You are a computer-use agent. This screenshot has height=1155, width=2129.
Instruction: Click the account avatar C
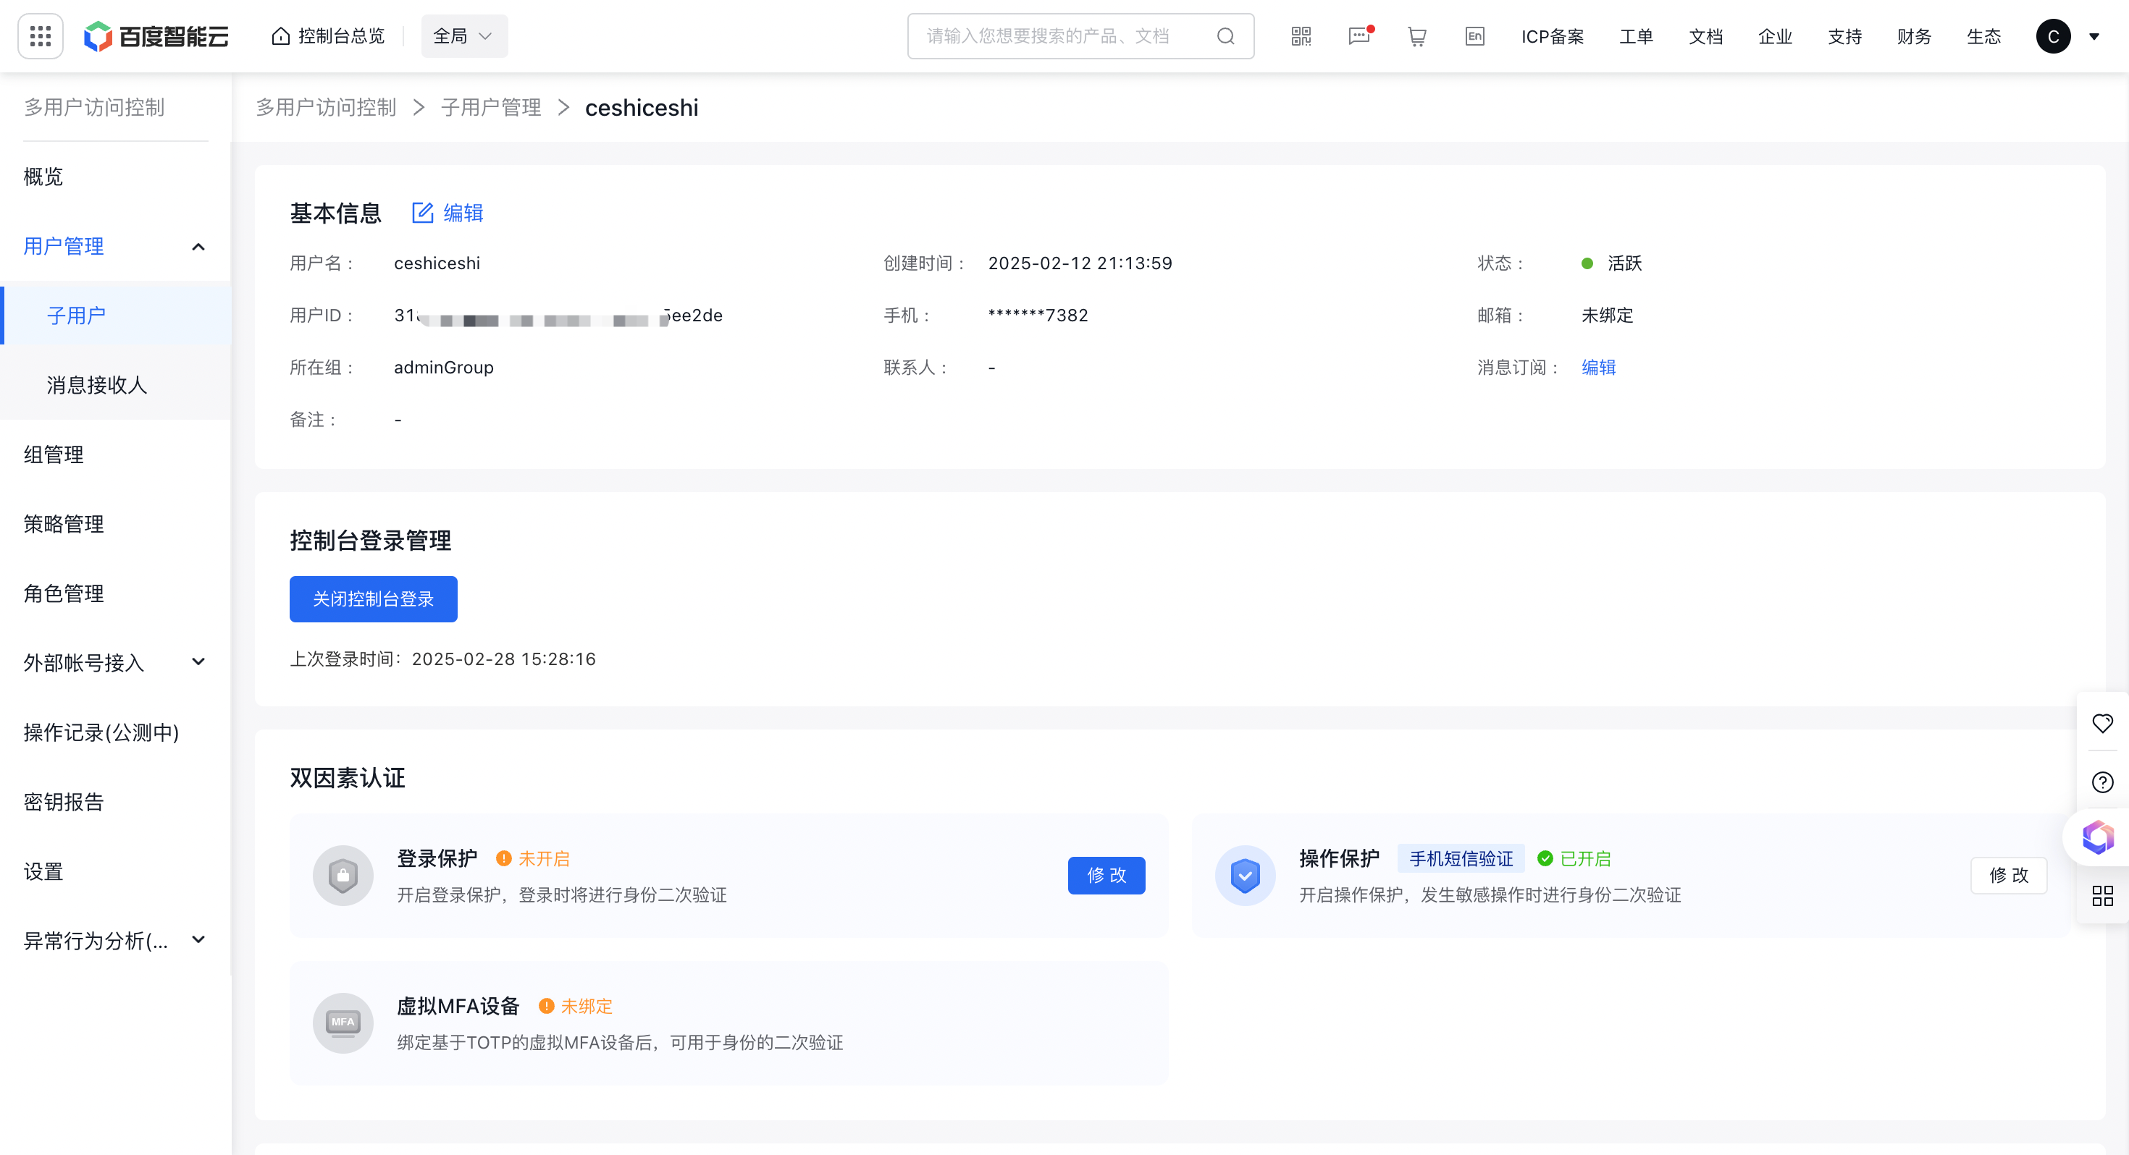pos(2053,36)
